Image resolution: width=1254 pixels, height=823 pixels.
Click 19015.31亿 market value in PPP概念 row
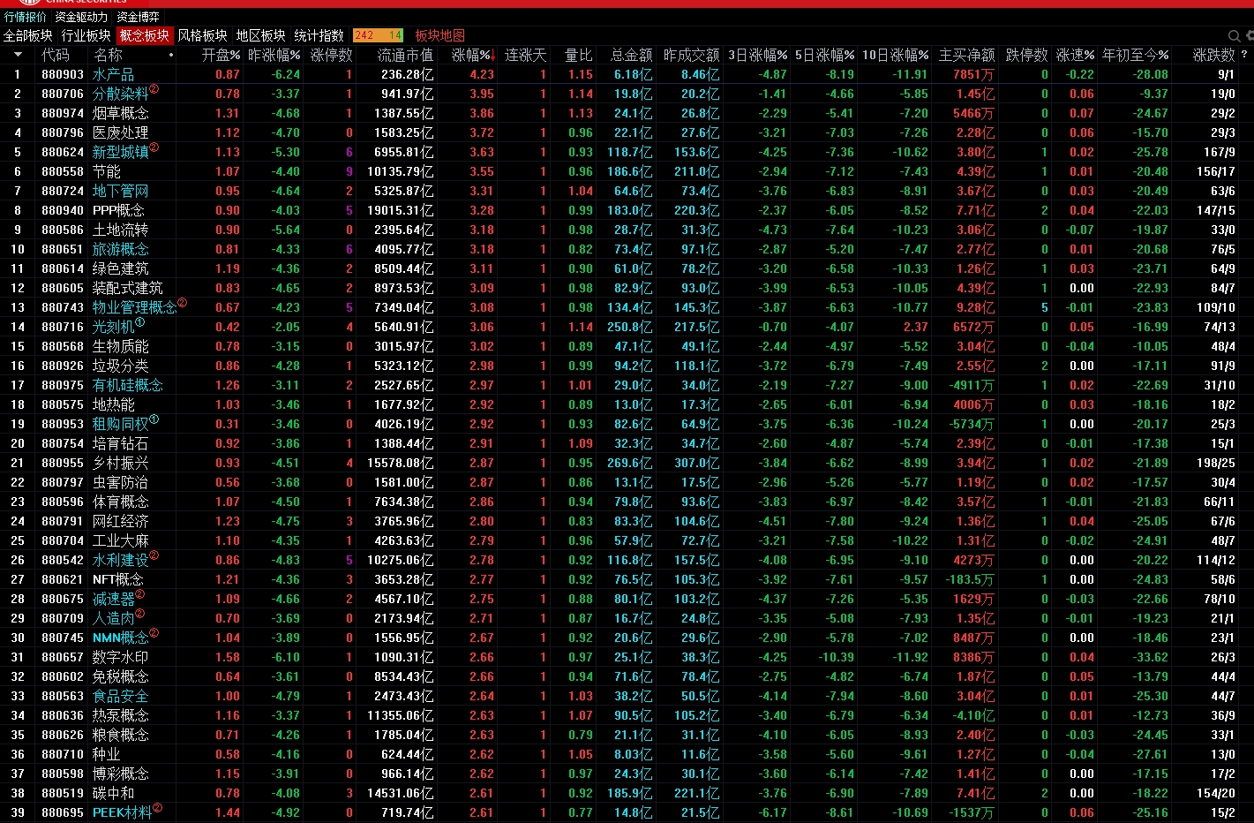tap(401, 210)
